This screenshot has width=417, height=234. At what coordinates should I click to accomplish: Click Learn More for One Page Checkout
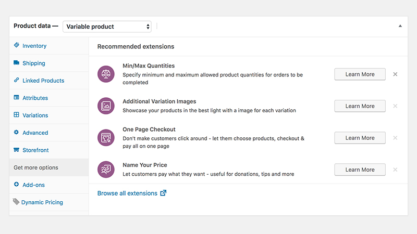(x=360, y=138)
